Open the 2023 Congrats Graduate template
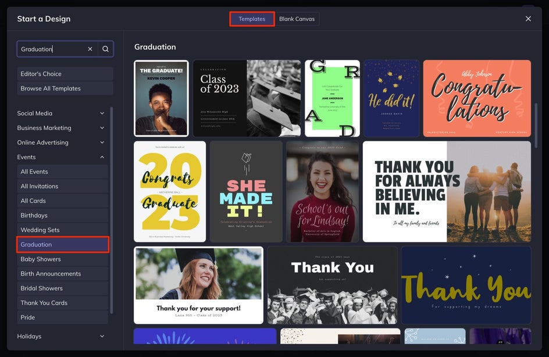Viewport: 549px width, 357px height. pyautogui.click(x=170, y=191)
